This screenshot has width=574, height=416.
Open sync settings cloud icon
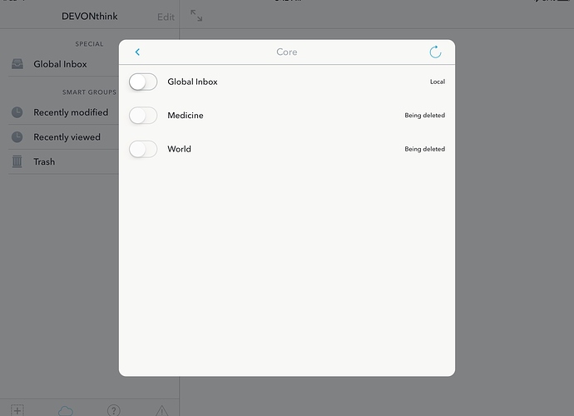(x=66, y=411)
